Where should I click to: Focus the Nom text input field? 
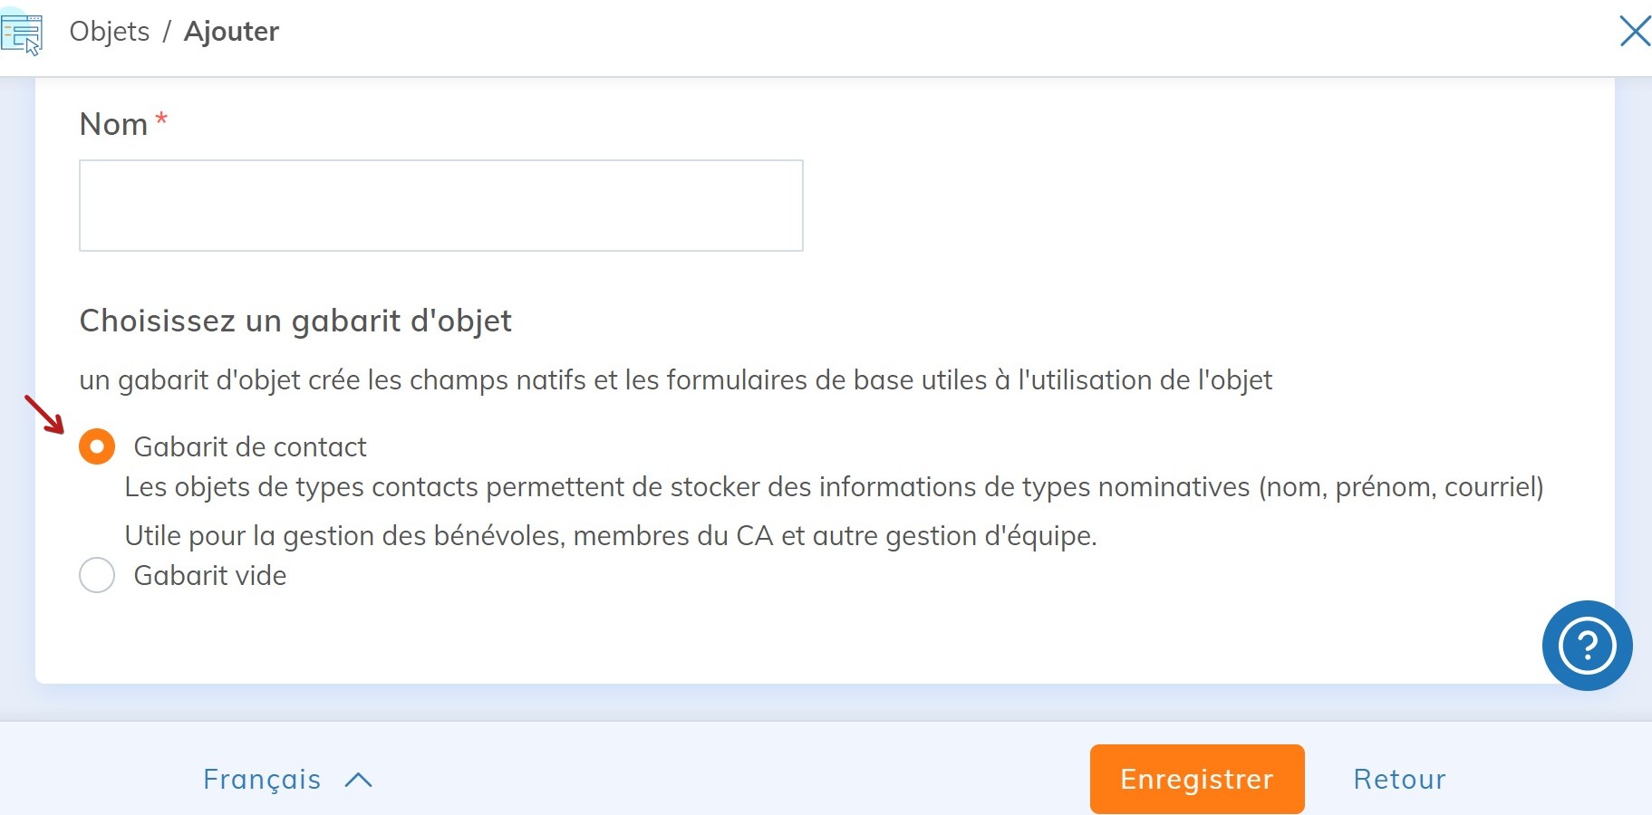coord(441,206)
